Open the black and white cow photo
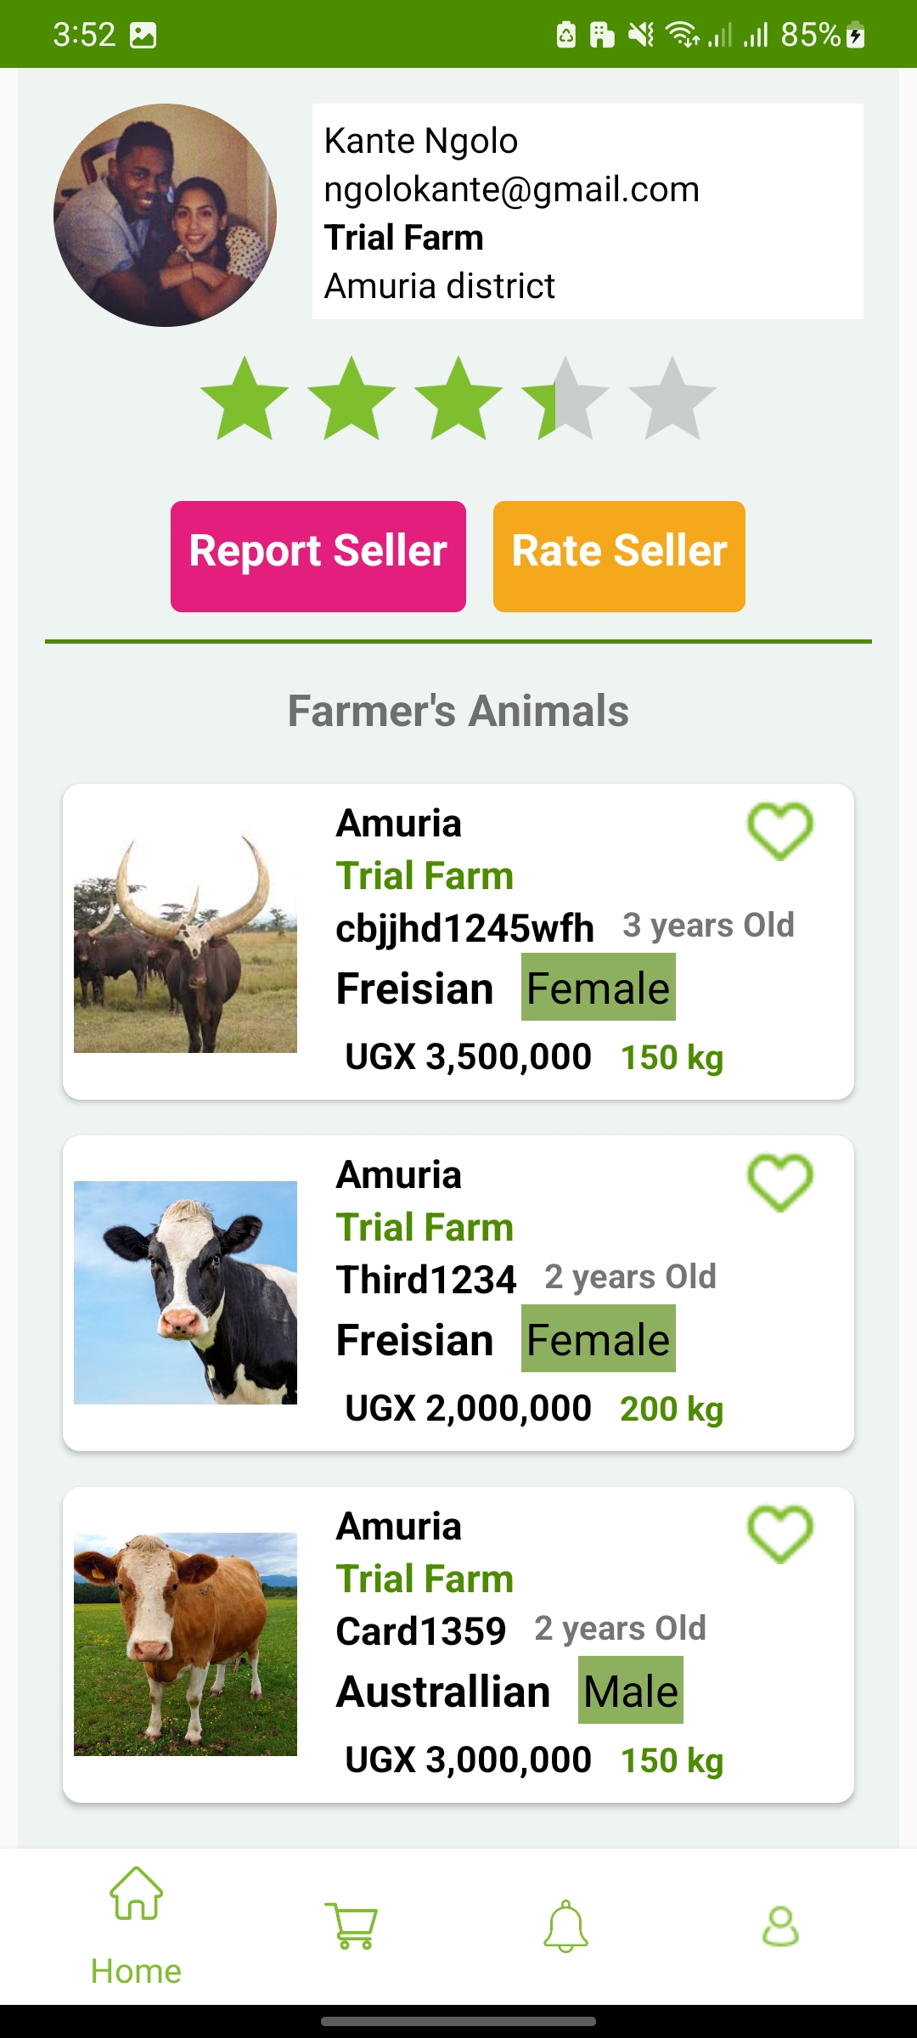917x2038 pixels. pos(185,1292)
